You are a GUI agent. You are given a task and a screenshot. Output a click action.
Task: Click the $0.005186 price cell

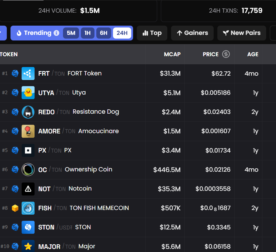pos(215,93)
